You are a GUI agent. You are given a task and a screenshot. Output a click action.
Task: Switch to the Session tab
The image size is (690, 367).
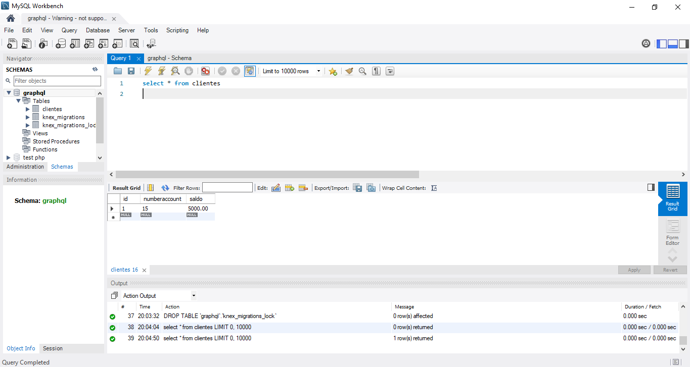pos(53,348)
